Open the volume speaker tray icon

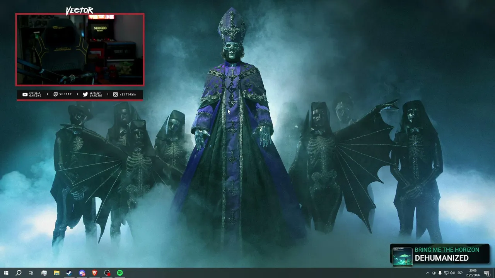(452, 273)
